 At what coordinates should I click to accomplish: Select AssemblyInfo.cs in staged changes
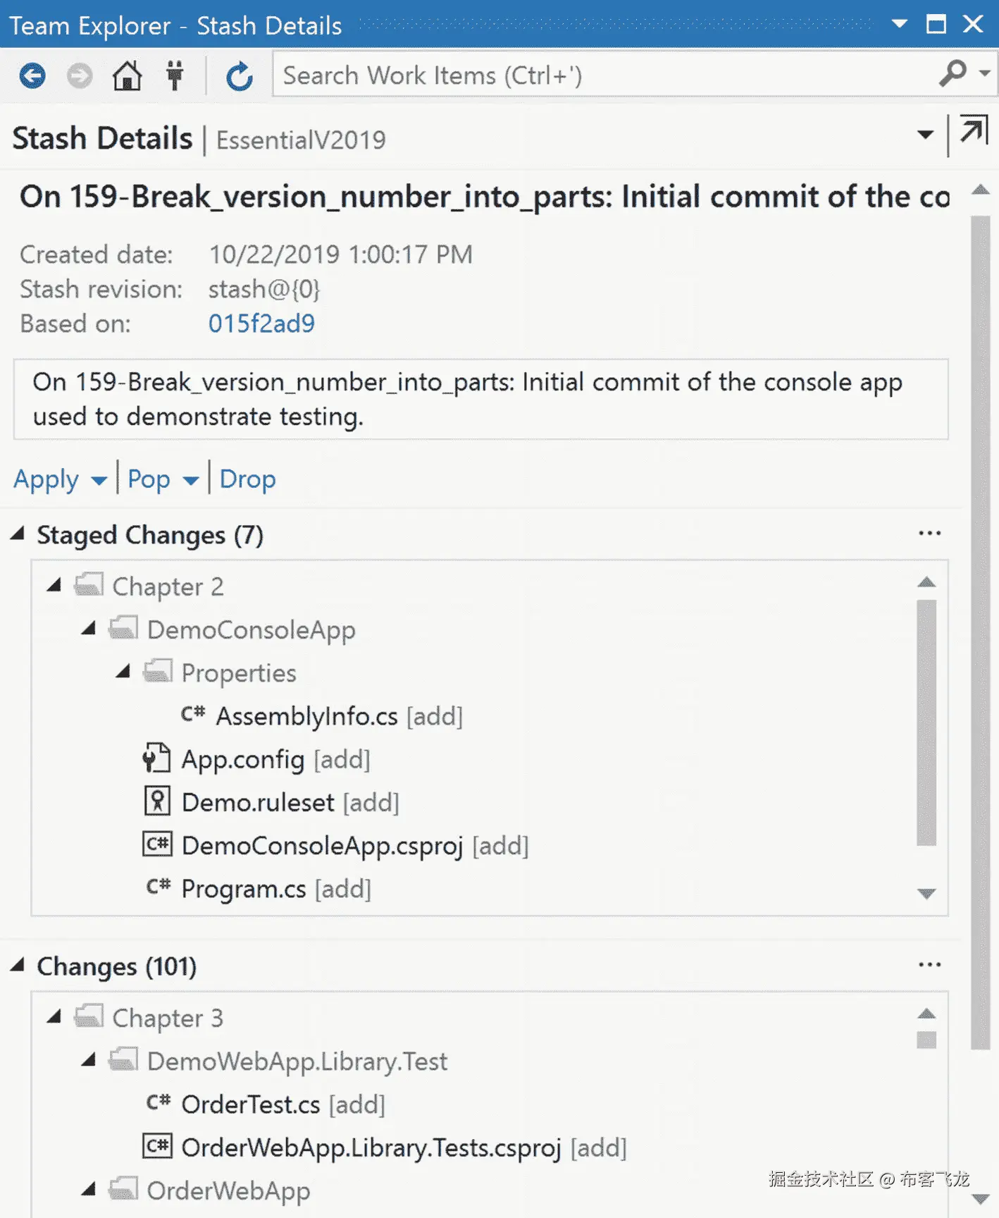coord(306,716)
